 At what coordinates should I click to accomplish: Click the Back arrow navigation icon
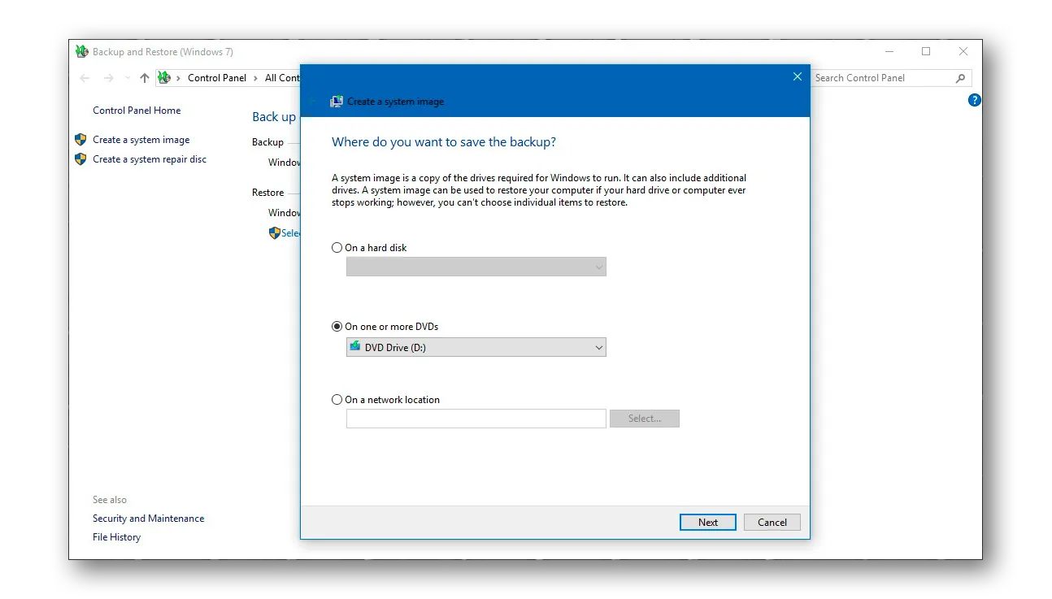(85, 78)
